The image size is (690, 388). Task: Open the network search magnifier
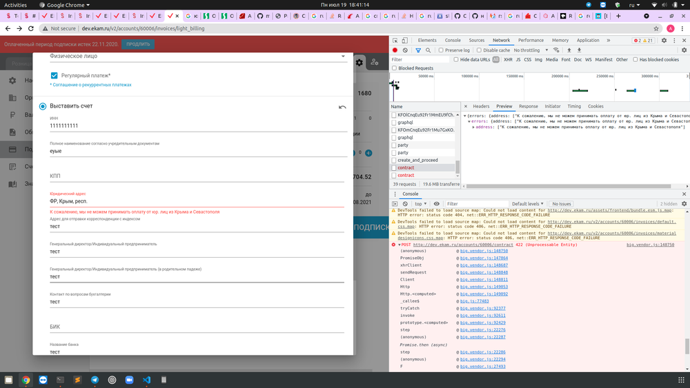click(x=429, y=50)
